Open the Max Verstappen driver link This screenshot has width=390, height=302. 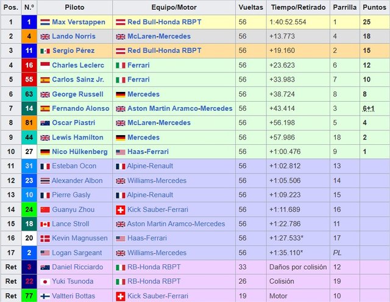[x=79, y=22]
